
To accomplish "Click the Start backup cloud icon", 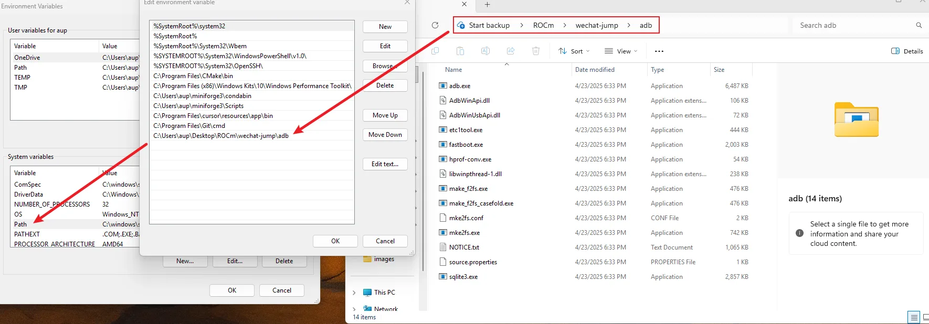I will tap(461, 25).
